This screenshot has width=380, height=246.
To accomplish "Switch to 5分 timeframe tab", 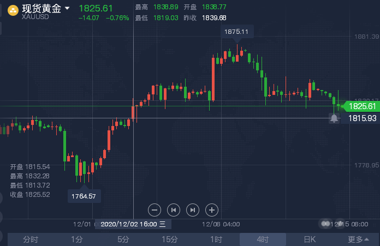I will point(123,239).
